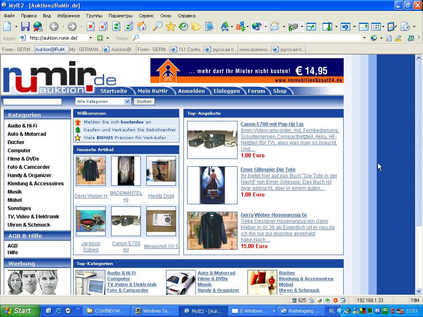Switch to the My - GERMAN tab
The width and height of the screenshot is (423, 317).
coord(85,50)
